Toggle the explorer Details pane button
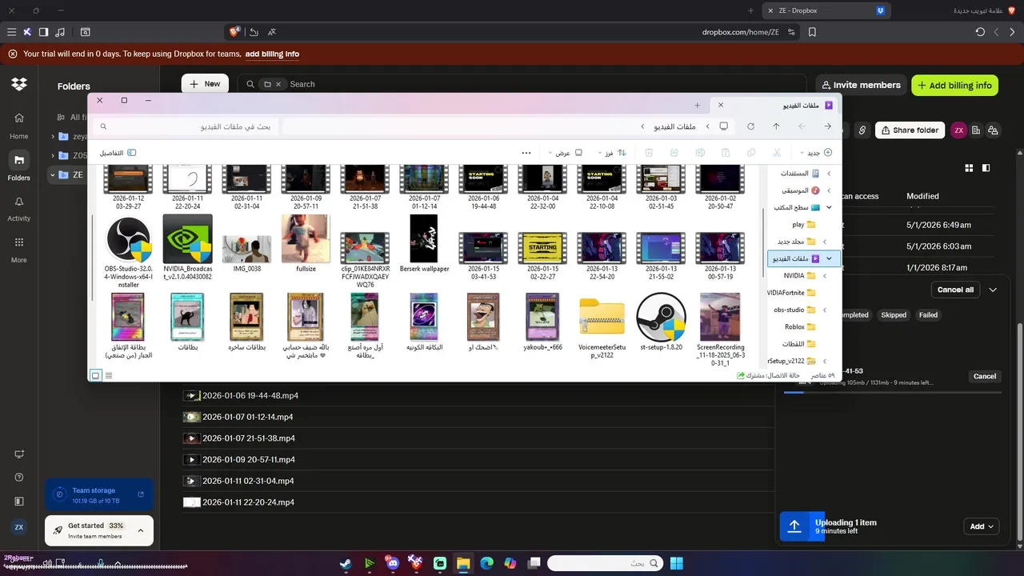This screenshot has width=1024, height=576. 118,152
